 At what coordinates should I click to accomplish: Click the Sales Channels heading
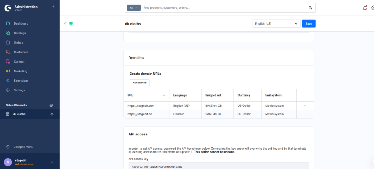point(16,105)
